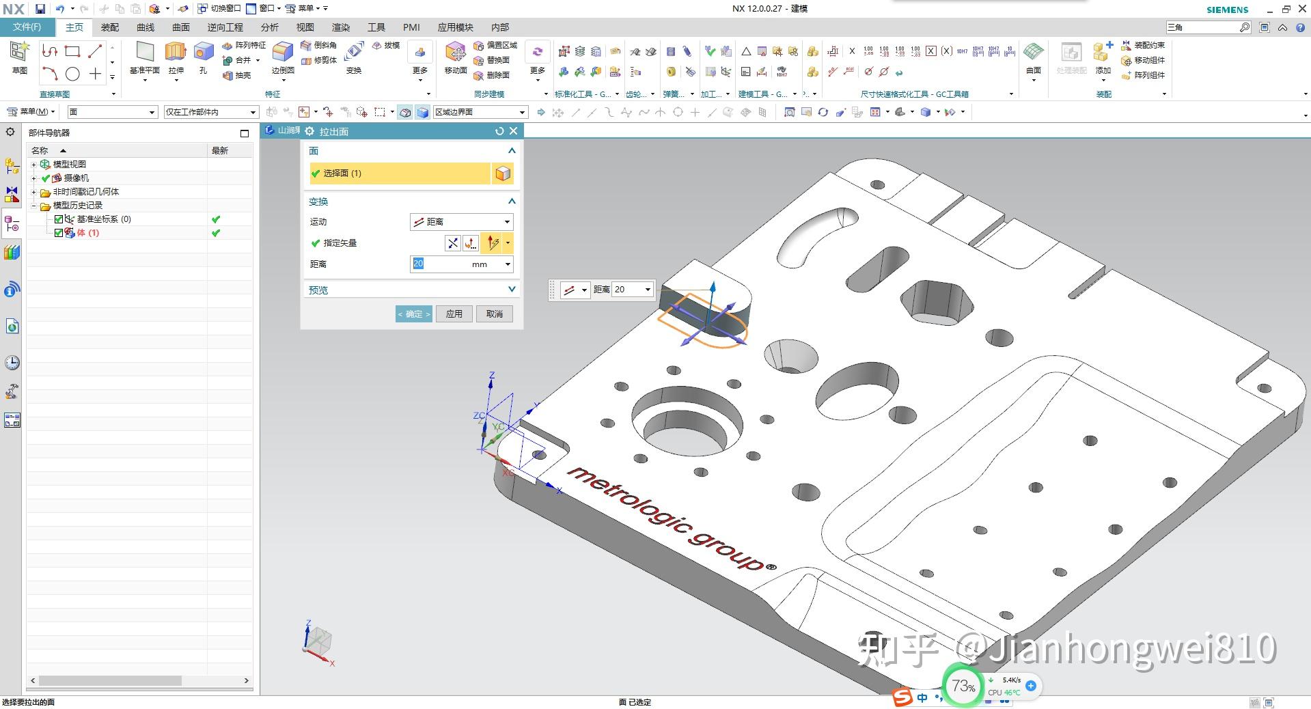The width and height of the screenshot is (1311, 709).
Task: Click the Sogou input method tray icon
Action: pos(902,697)
